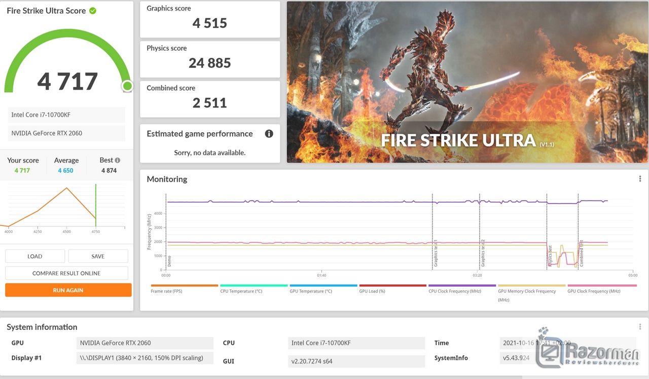Click the Combined test marker line
The width and height of the screenshot is (649, 379).
coord(578,231)
